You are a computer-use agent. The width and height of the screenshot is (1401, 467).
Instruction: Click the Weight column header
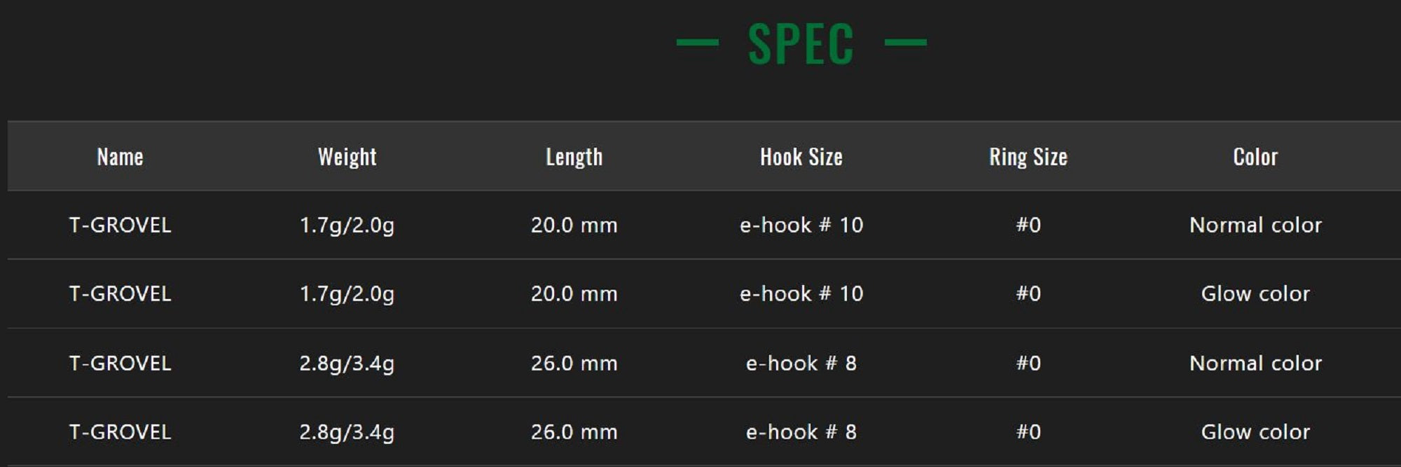tap(347, 156)
